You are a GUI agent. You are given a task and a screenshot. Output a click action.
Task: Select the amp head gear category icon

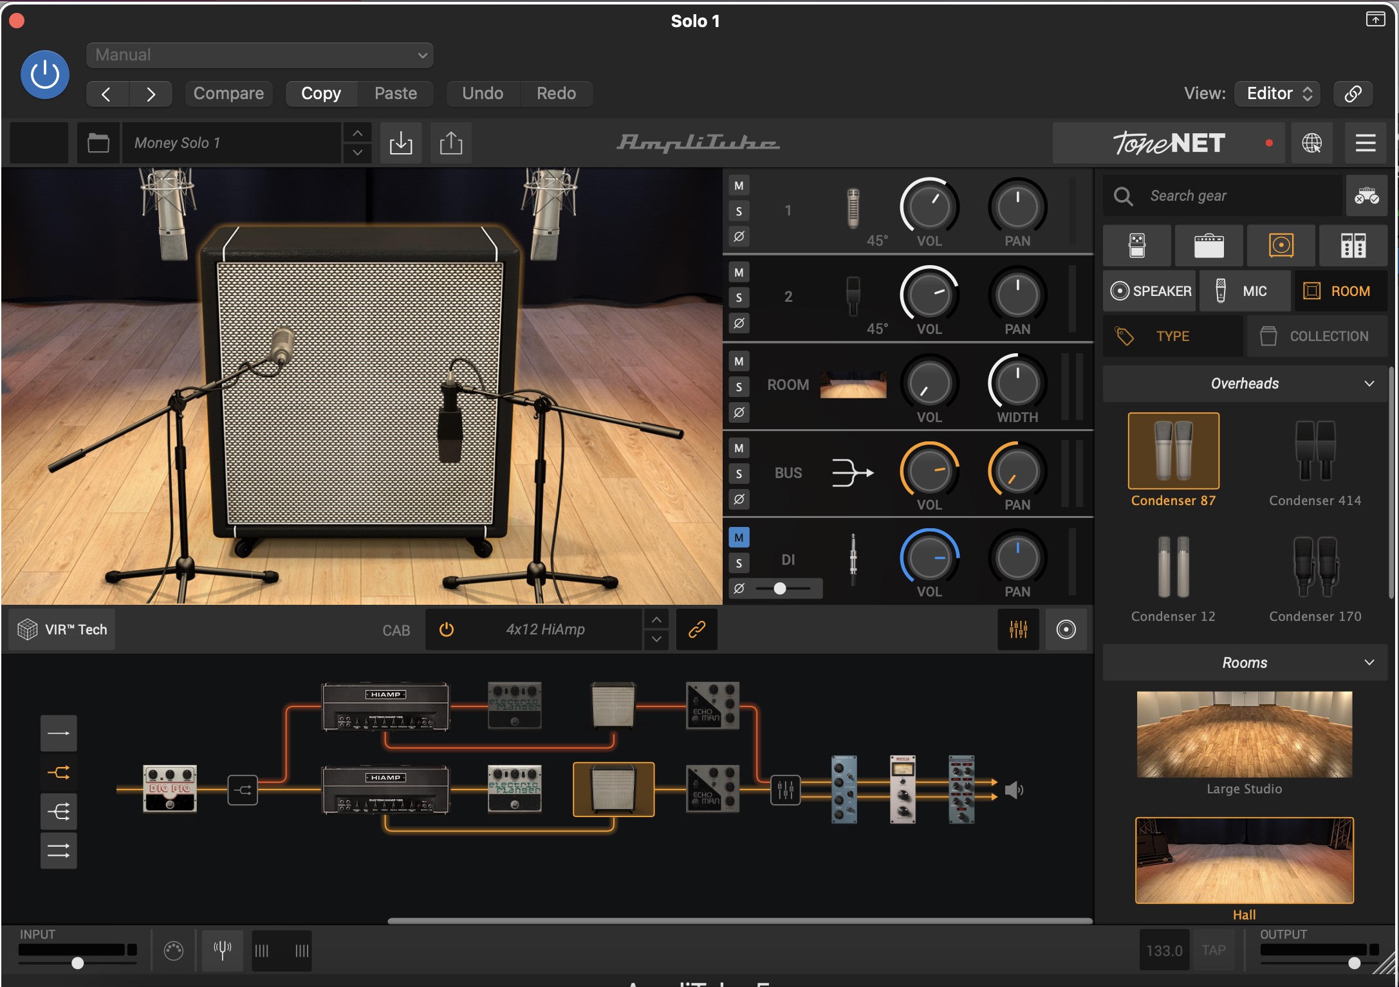click(x=1209, y=246)
